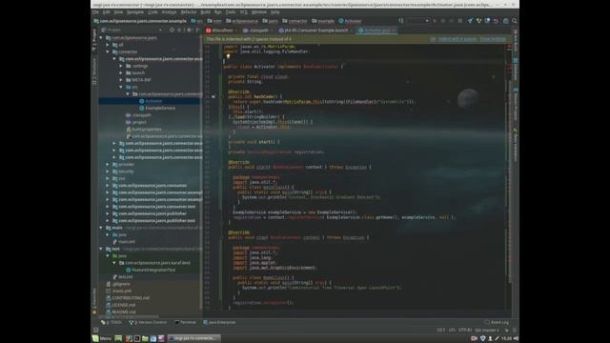
Task: Open the Build menu
Action: (x=206, y=12)
